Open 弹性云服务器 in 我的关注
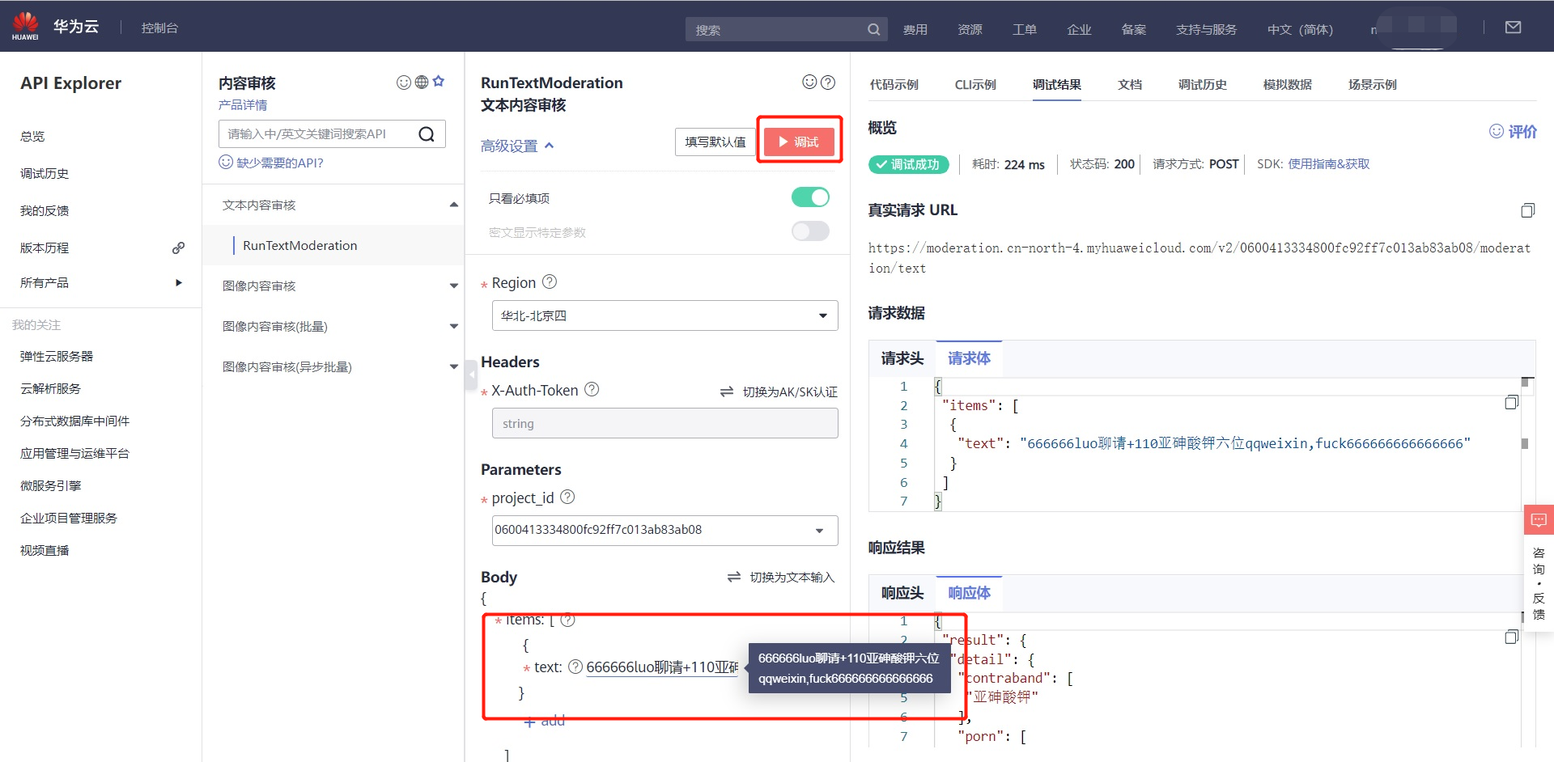 (x=57, y=356)
